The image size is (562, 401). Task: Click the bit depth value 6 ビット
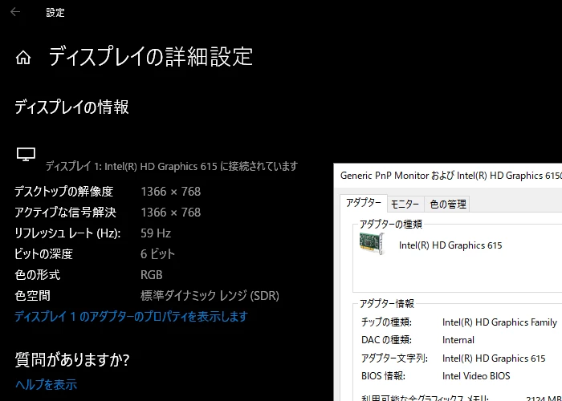pos(157,254)
